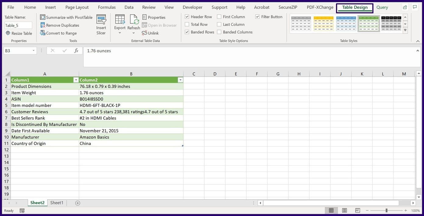The image size is (424, 216).
Task: Expand the Refresh dropdown arrow
Action: coord(133,33)
